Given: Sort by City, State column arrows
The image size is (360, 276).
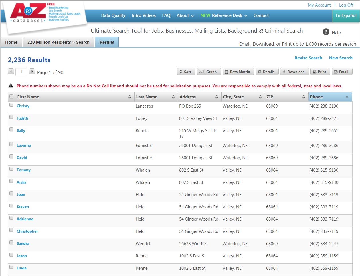Looking at the screenshot, I should point(260,97).
